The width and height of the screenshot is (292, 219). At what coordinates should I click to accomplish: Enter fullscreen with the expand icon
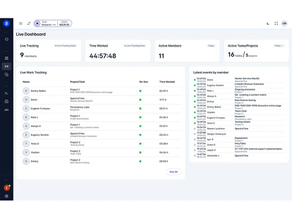coord(276,23)
